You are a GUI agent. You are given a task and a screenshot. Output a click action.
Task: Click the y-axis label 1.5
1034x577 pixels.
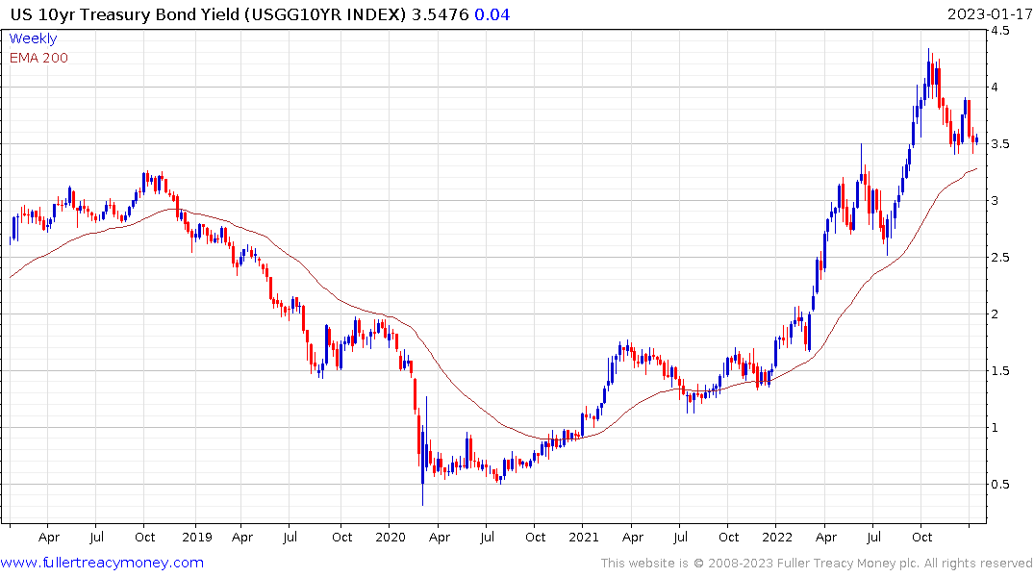(999, 370)
